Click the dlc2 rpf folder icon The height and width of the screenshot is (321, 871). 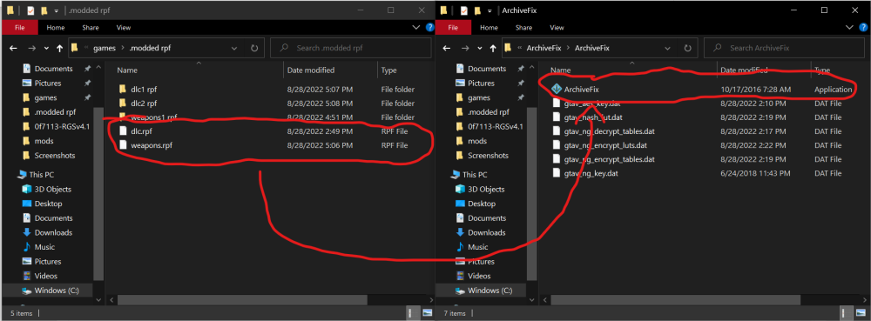click(123, 104)
